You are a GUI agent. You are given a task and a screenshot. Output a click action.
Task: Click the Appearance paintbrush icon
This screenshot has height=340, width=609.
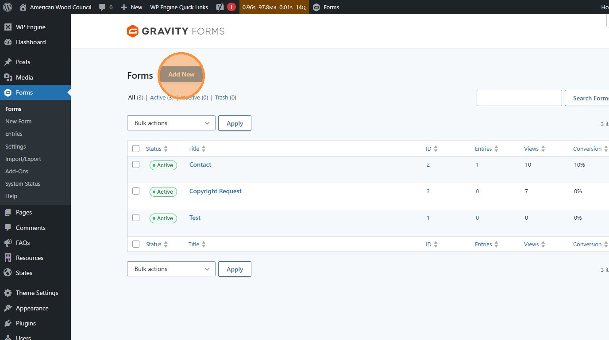click(8, 308)
